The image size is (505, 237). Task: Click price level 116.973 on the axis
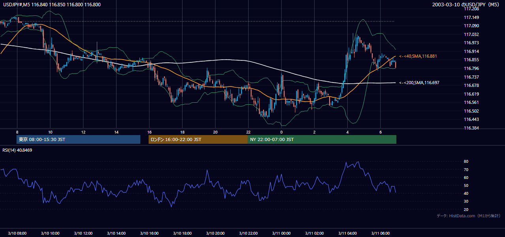pos(471,43)
